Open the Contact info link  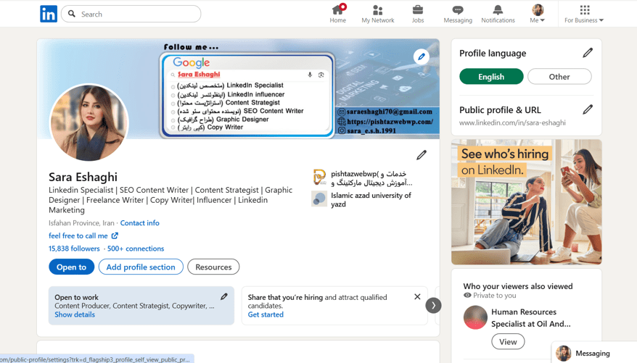click(x=140, y=222)
